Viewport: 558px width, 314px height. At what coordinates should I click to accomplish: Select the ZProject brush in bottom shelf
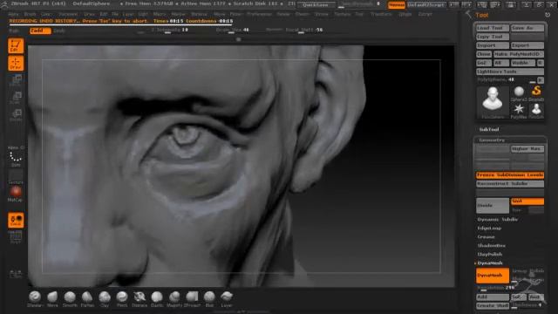[x=192, y=298]
